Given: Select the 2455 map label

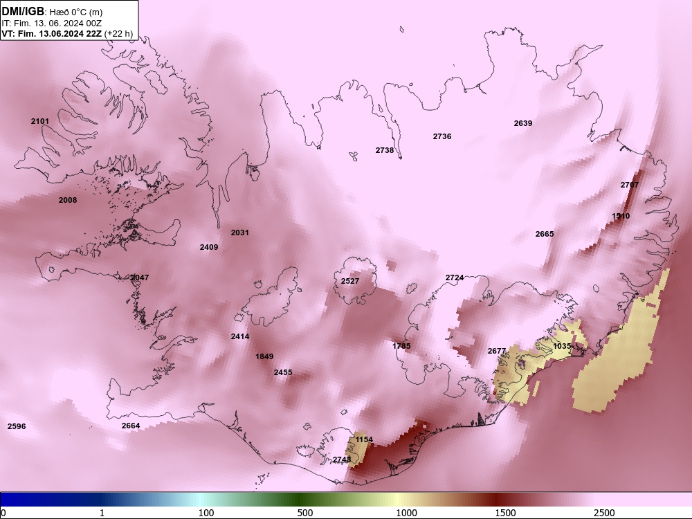Looking at the screenshot, I should [x=283, y=372].
